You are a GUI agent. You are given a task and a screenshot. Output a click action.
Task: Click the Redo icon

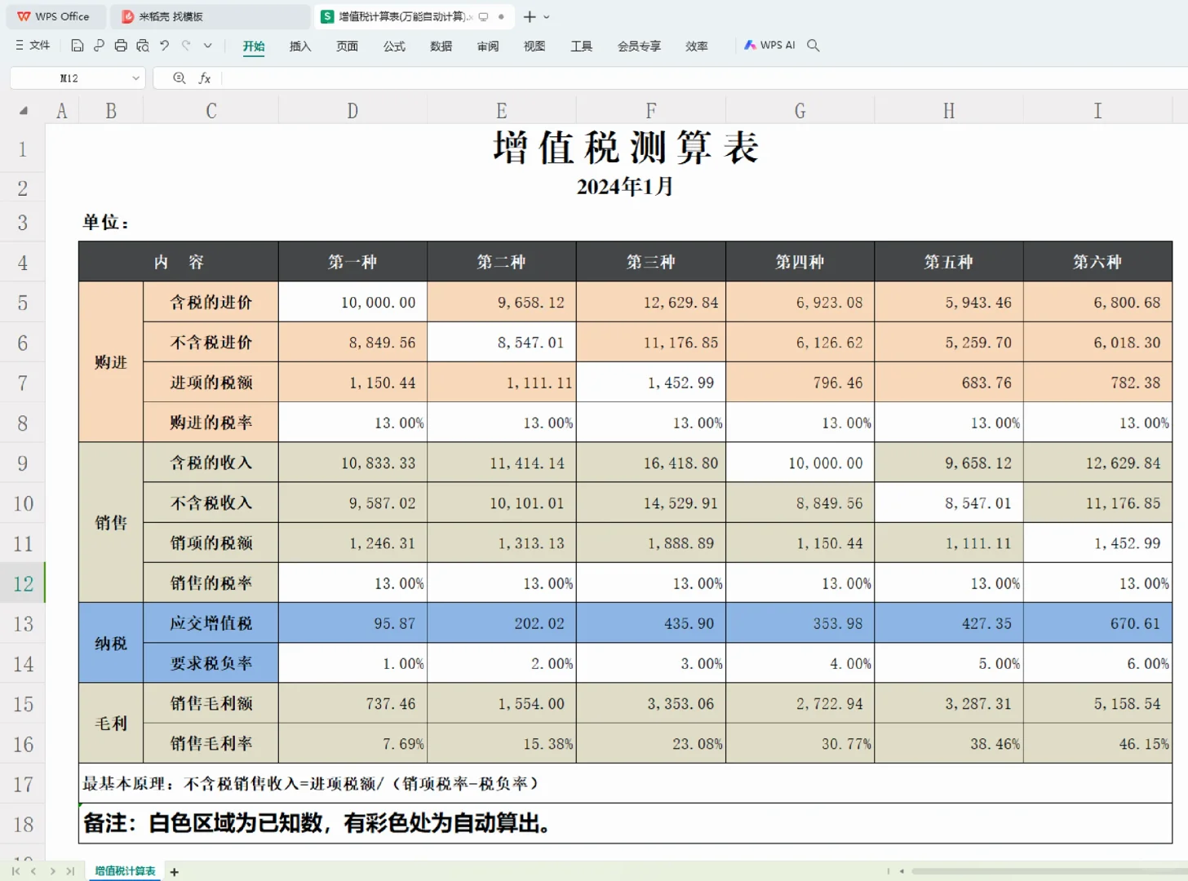coord(185,46)
